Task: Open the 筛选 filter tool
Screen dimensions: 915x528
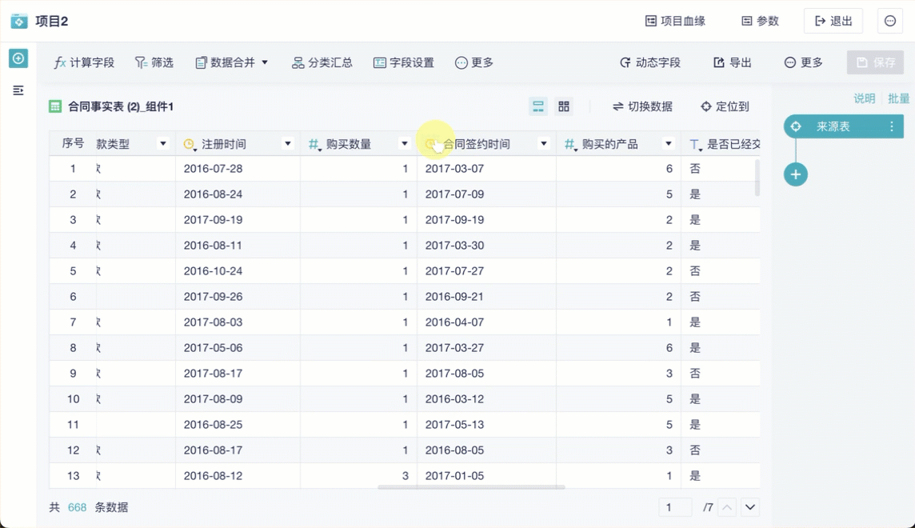Action: point(154,62)
